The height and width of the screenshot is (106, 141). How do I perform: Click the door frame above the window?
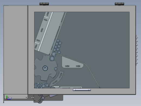click(82, 9)
